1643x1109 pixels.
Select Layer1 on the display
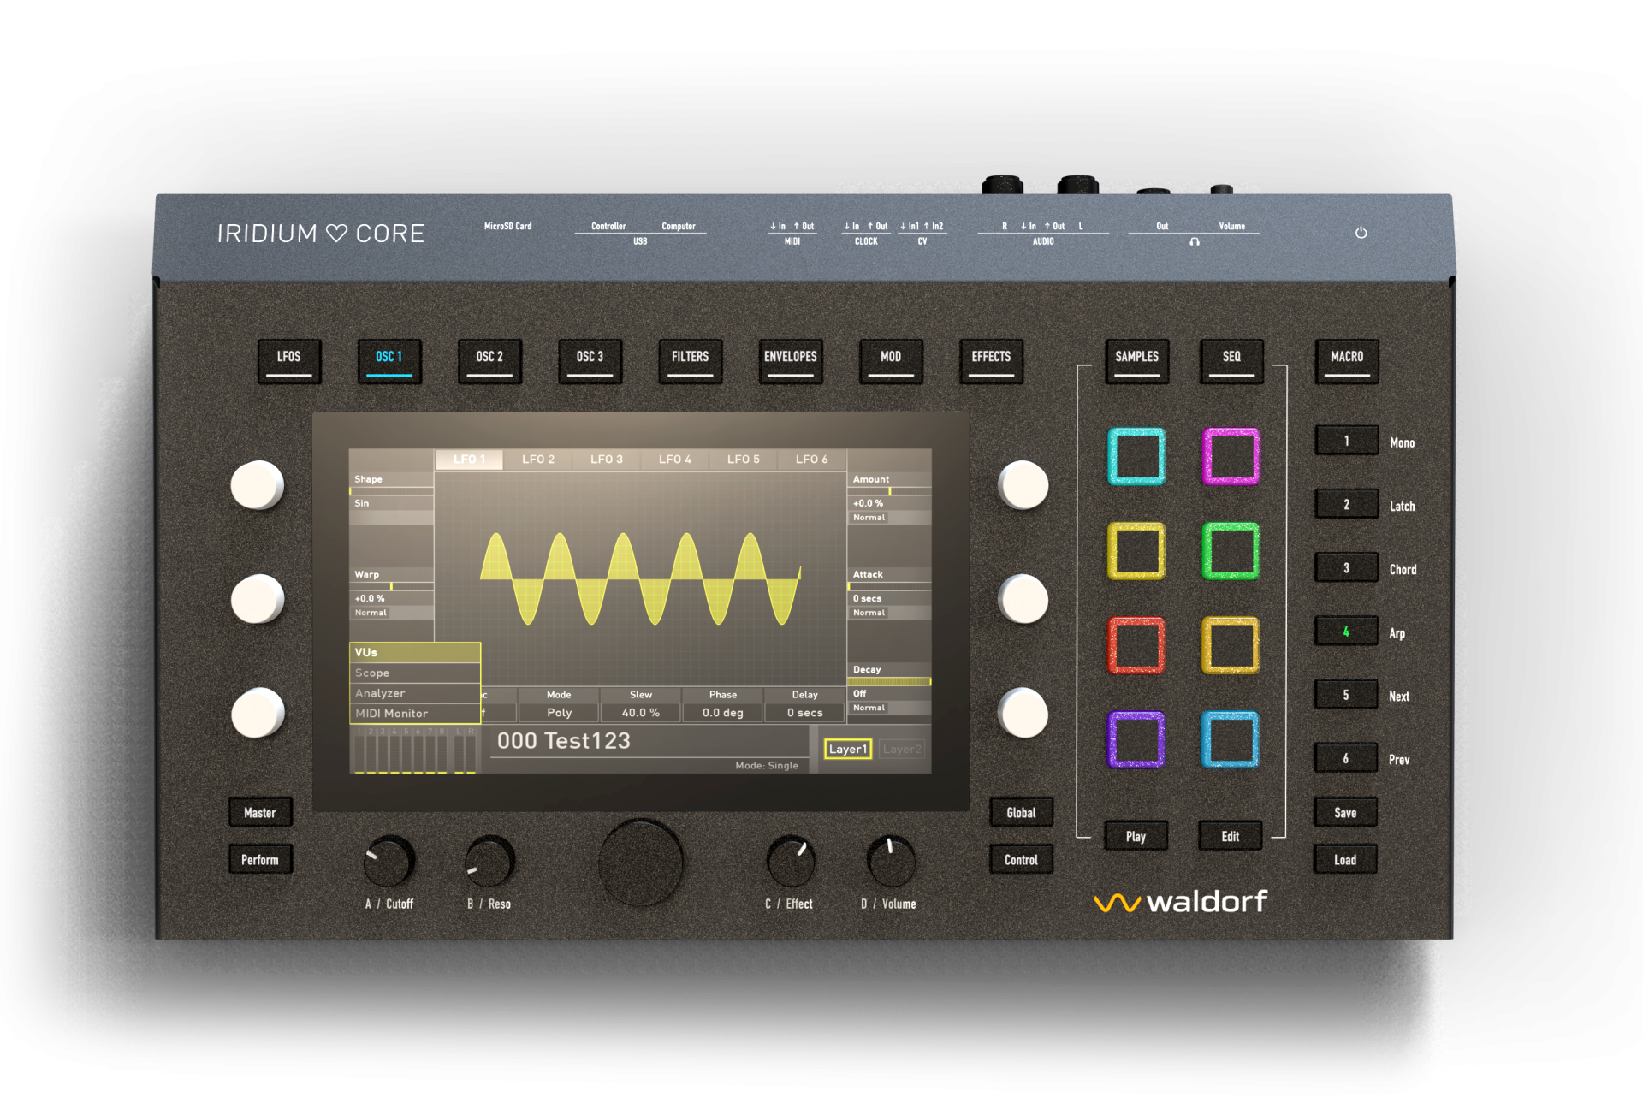click(848, 750)
